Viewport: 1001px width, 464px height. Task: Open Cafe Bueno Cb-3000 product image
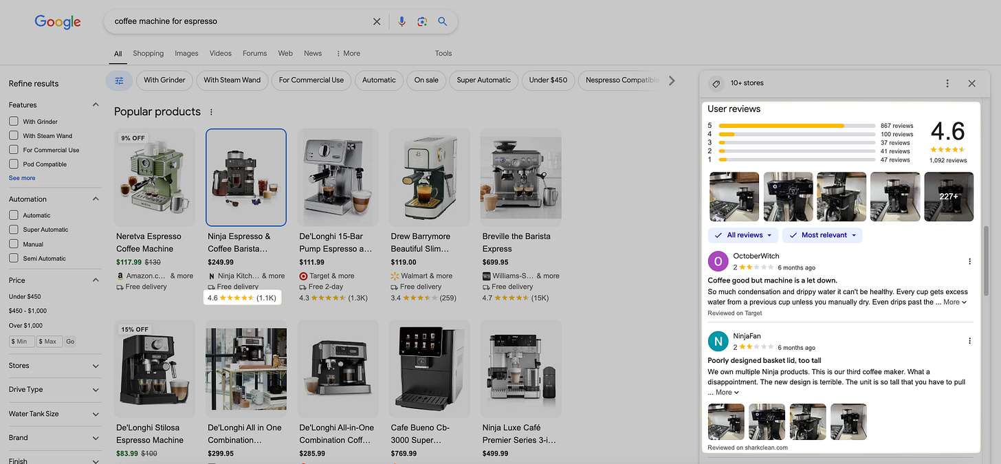429,368
